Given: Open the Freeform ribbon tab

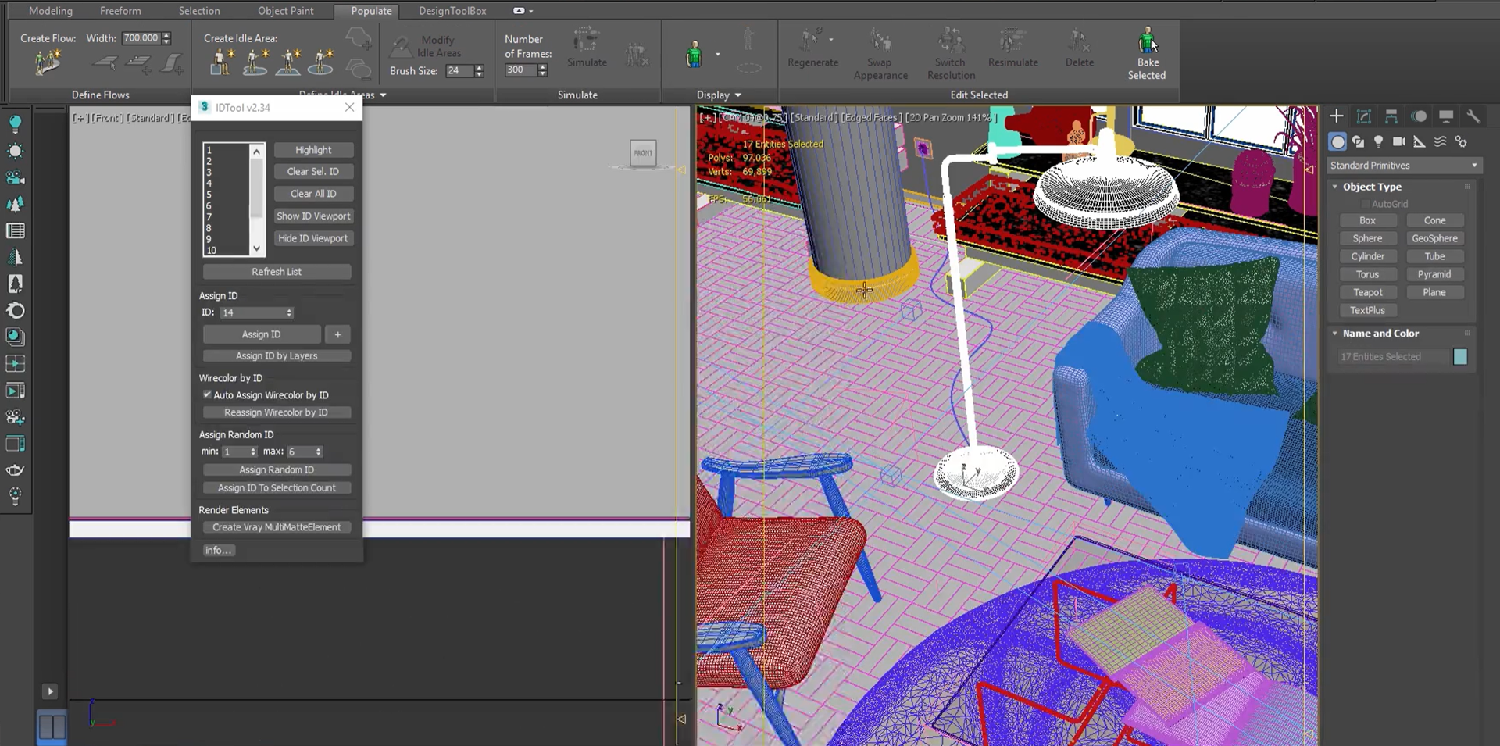Looking at the screenshot, I should (120, 11).
